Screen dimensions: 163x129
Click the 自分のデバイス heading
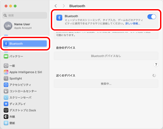pyautogui.click(x=66, y=48)
